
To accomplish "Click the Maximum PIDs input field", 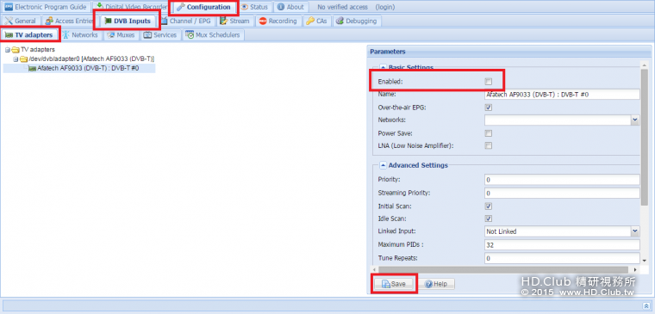I will (x=562, y=245).
